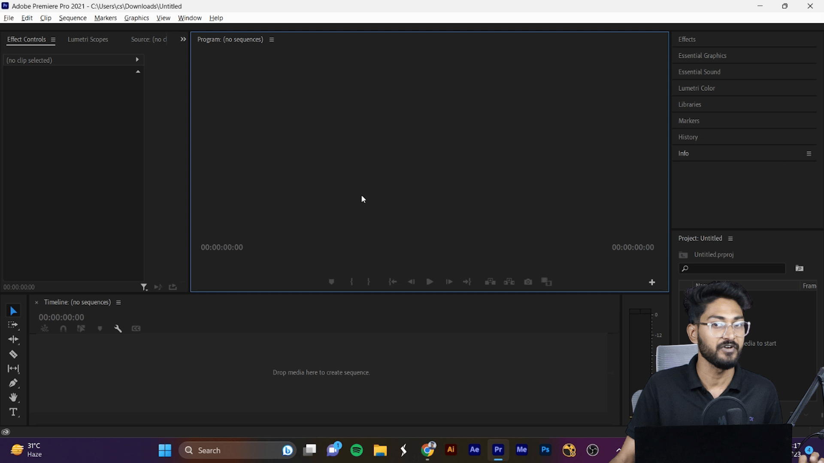Select the Hand tool
Viewport: 824px width, 463px height.
coord(13,397)
